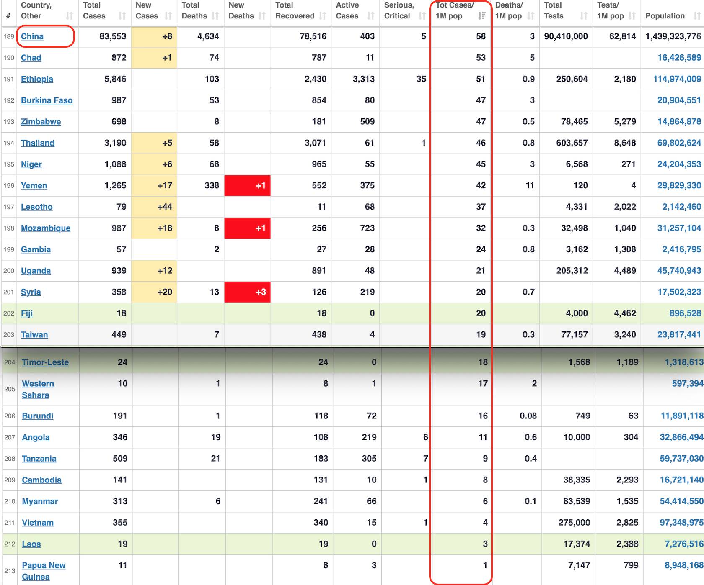
Task: Sort by Total Tests arrow icon
Action: (x=583, y=16)
